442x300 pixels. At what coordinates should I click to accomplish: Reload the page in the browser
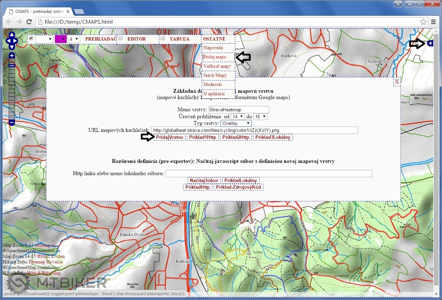point(29,22)
